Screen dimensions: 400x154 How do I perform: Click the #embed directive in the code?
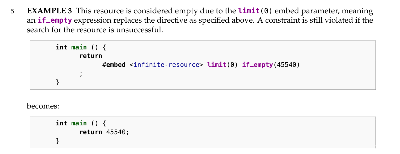point(114,65)
